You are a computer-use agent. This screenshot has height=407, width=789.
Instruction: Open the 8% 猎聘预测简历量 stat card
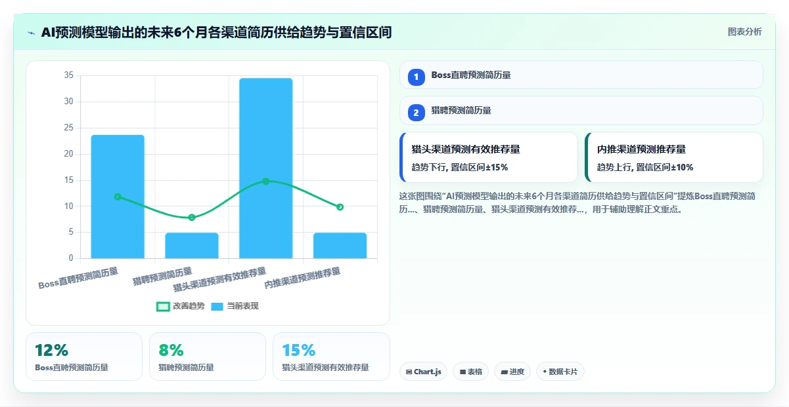coord(208,357)
